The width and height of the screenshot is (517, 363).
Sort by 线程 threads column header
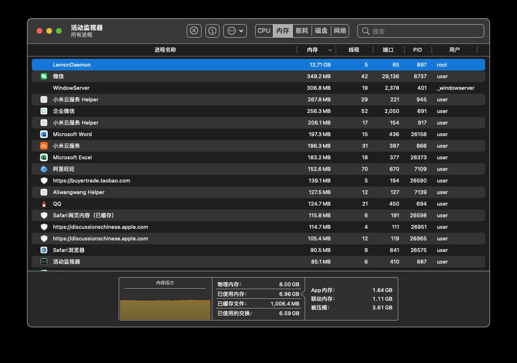click(354, 50)
